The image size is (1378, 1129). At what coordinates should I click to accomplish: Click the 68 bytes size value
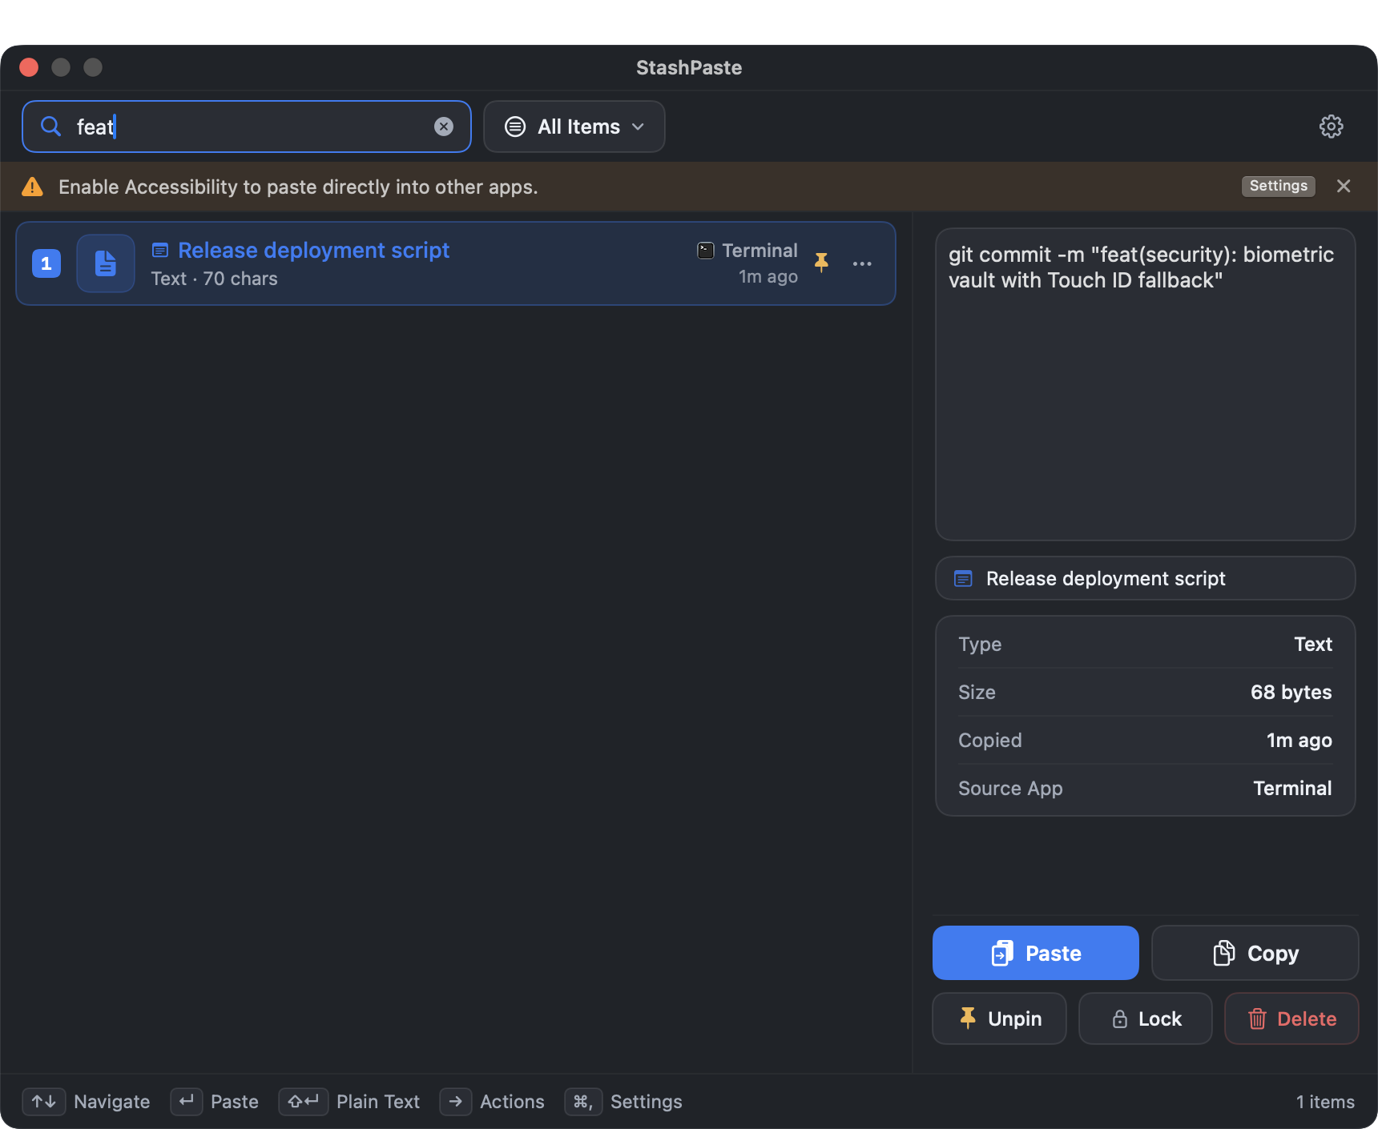point(1291,692)
